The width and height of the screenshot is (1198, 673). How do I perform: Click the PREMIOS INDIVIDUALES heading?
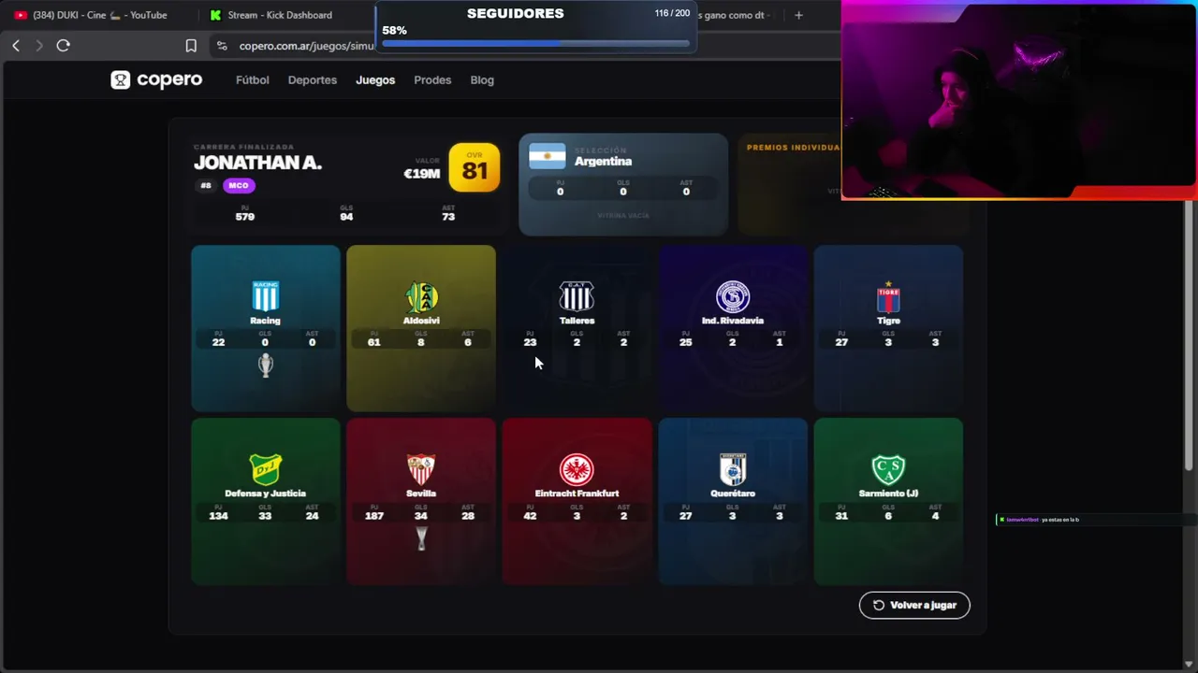tap(793, 148)
